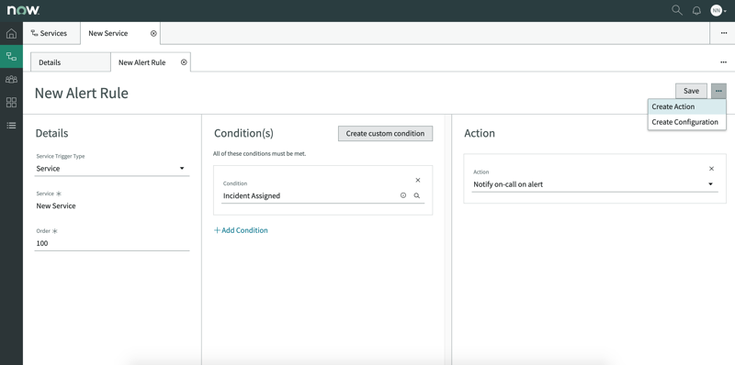The height and width of the screenshot is (365, 735).
Task: Go to Home in the sidebar
Action: pyautogui.click(x=11, y=34)
